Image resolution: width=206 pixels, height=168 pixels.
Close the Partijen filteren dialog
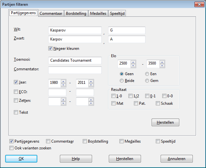pos(199,4)
